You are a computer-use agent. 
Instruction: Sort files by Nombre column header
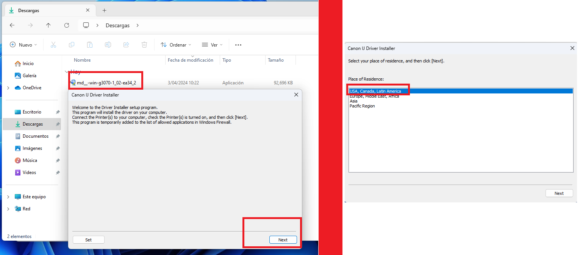pyautogui.click(x=82, y=60)
